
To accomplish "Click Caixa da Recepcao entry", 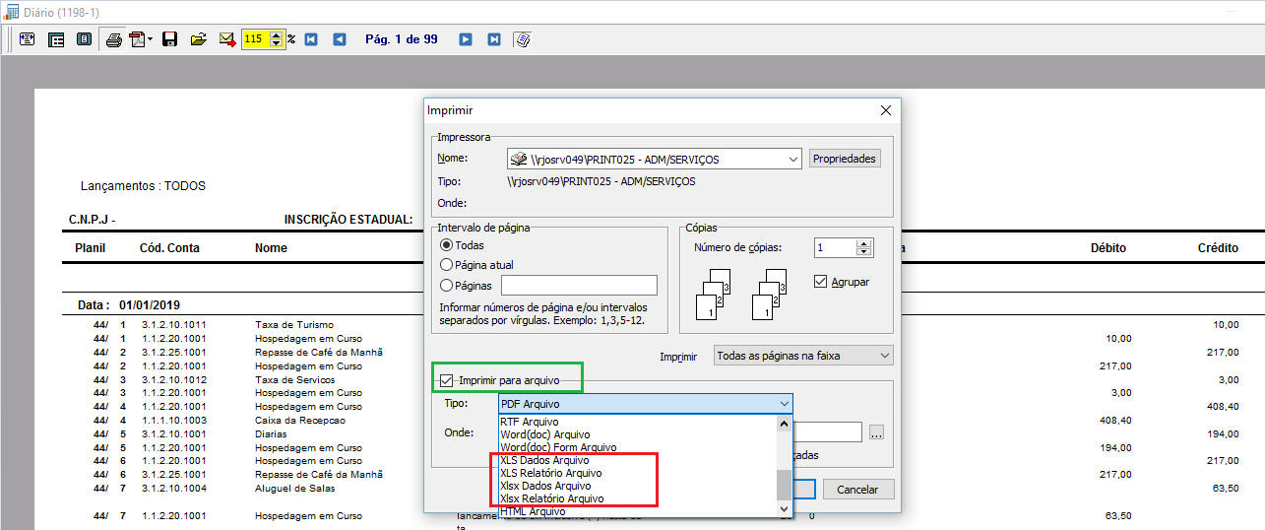I will click(300, 420).
